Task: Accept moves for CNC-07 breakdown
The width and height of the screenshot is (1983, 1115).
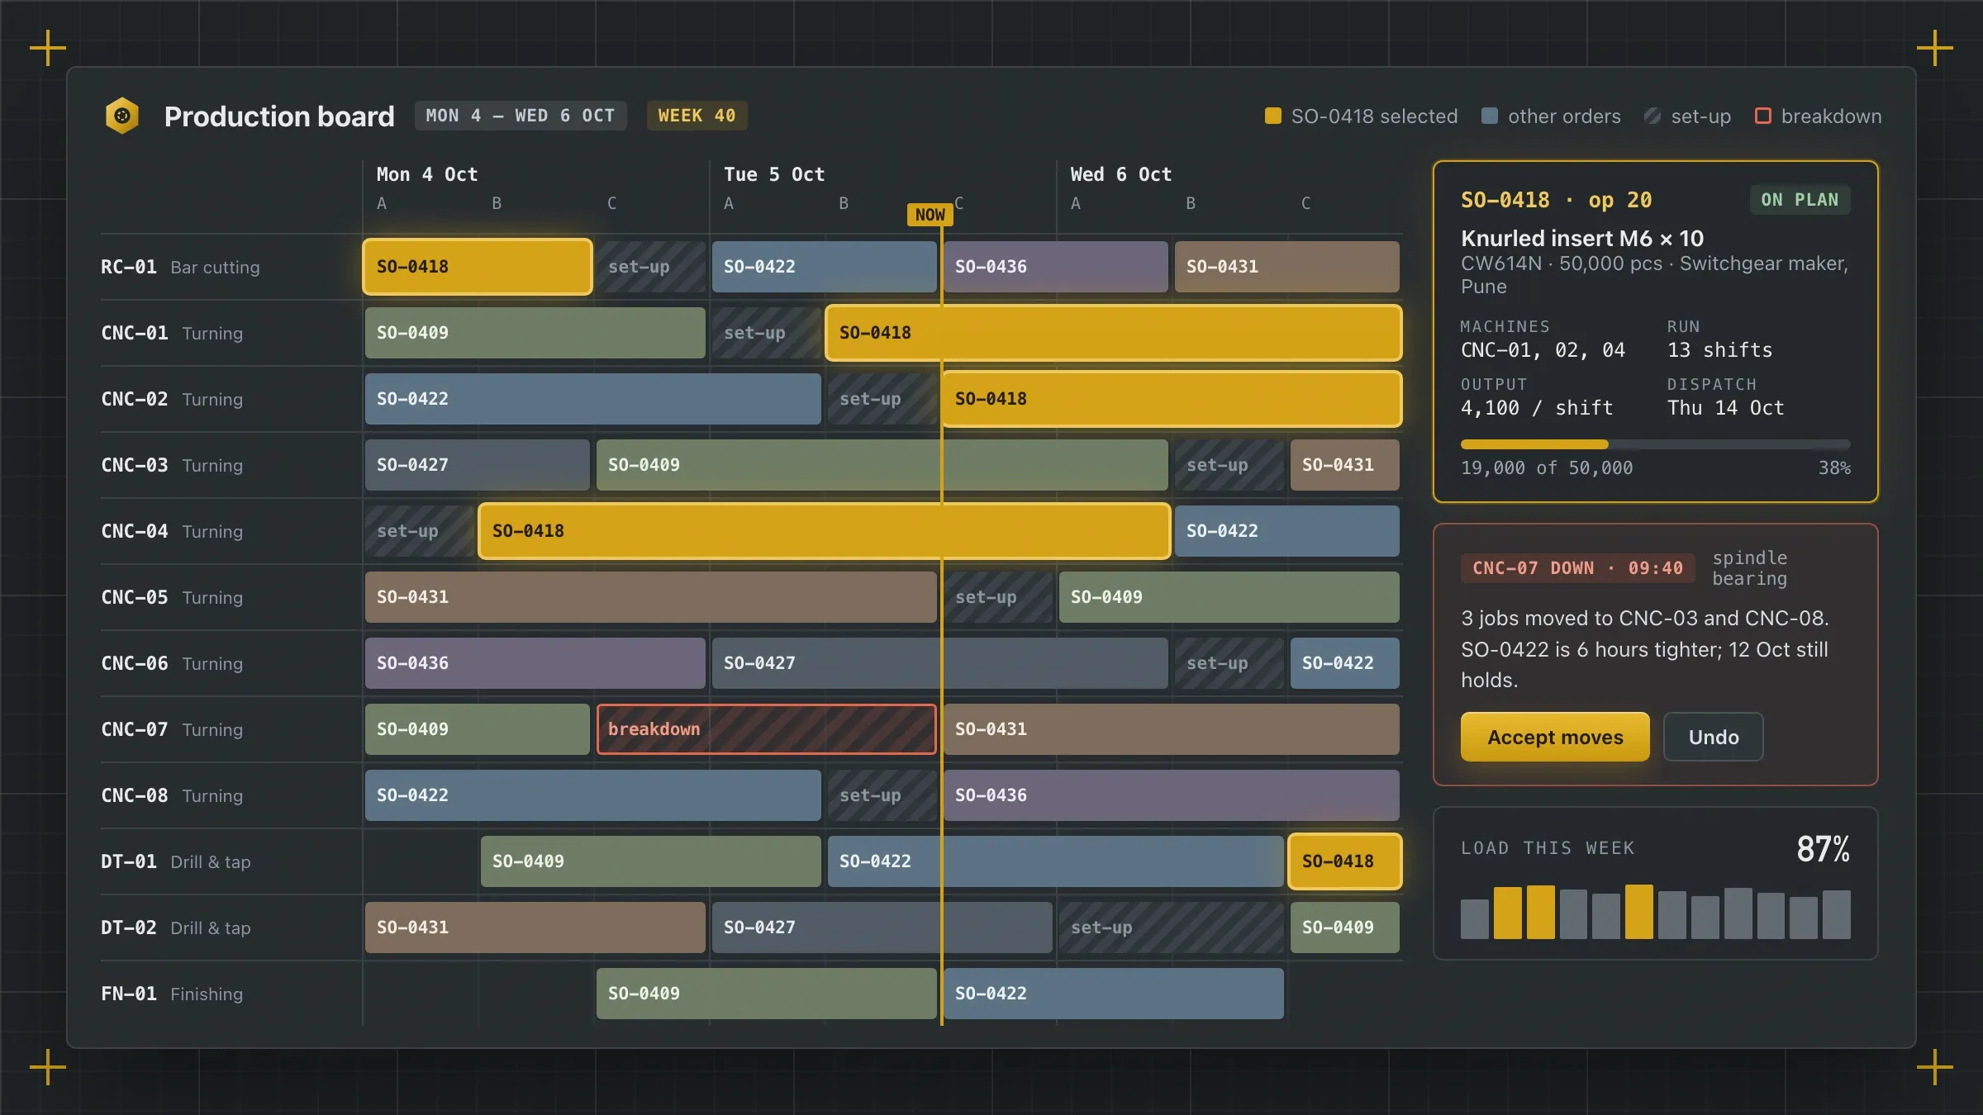Action: 1555,737
